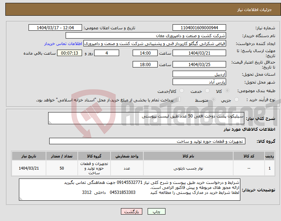Select the کالا/خدمت radio button
The image size is (281, 221).
182,91
